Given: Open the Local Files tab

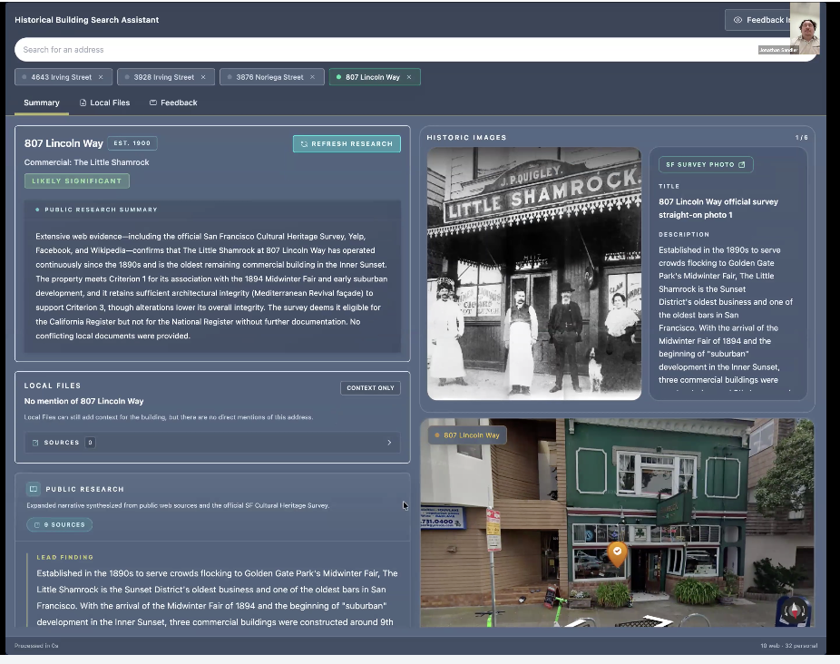Looking at the screenshot, I should (104, 103).
